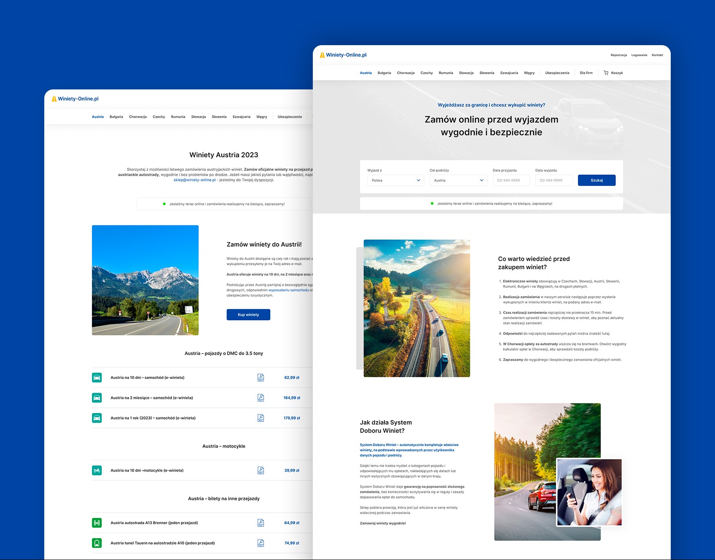Image resolution: width=715 pixels, height=560 pixels.
Task: Open the Logowanie link in header
Action: pyautogui.click(x=639, y=55)
